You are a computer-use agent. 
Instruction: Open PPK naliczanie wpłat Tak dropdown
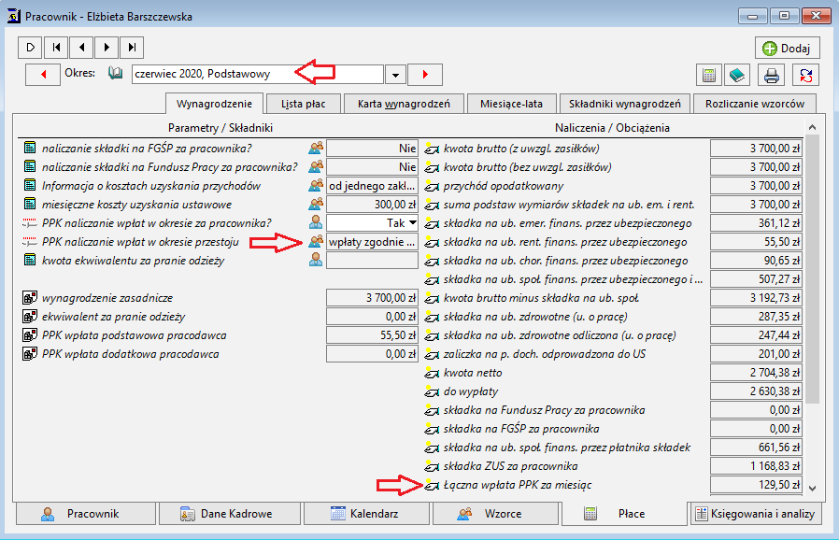pos(413,222)
